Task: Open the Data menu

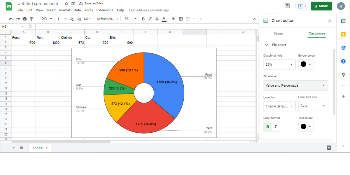Action: [x=77, y=10]
